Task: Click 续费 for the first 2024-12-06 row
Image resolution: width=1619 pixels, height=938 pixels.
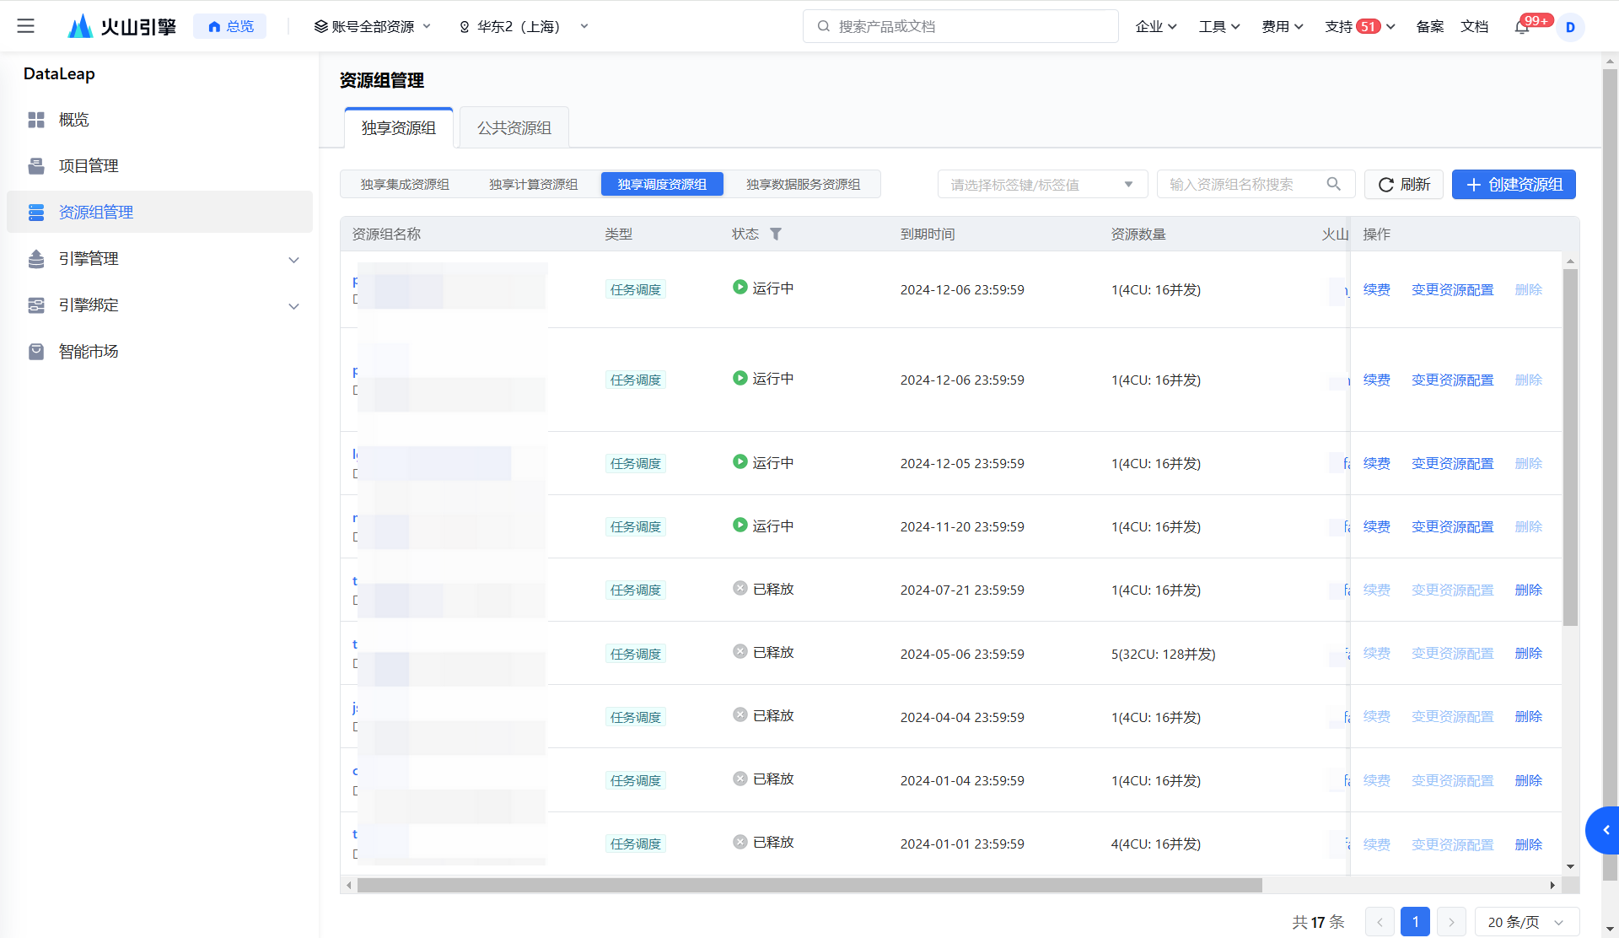Action: (x=1376, y=289)
